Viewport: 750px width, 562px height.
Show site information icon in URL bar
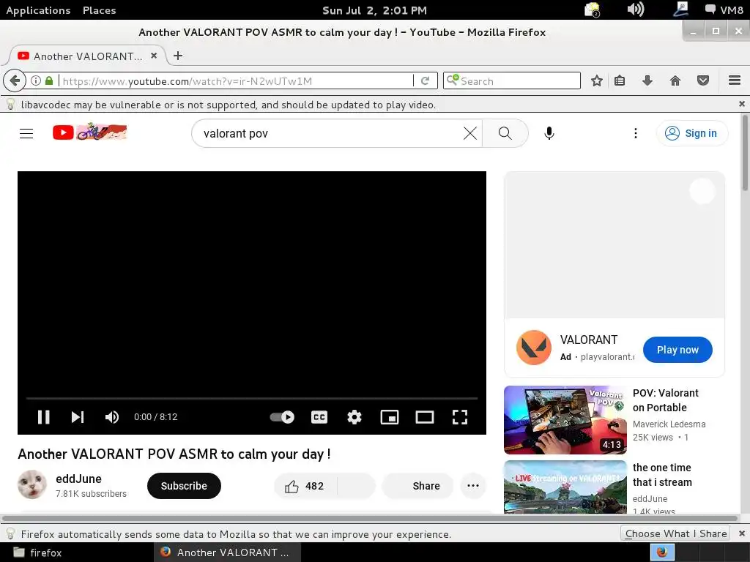pyautogui.click(x=36, y=80)
